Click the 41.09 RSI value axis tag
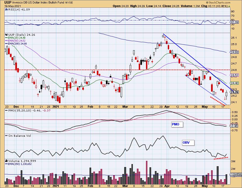Screen dimensions: 242x188 click(234, 22)
